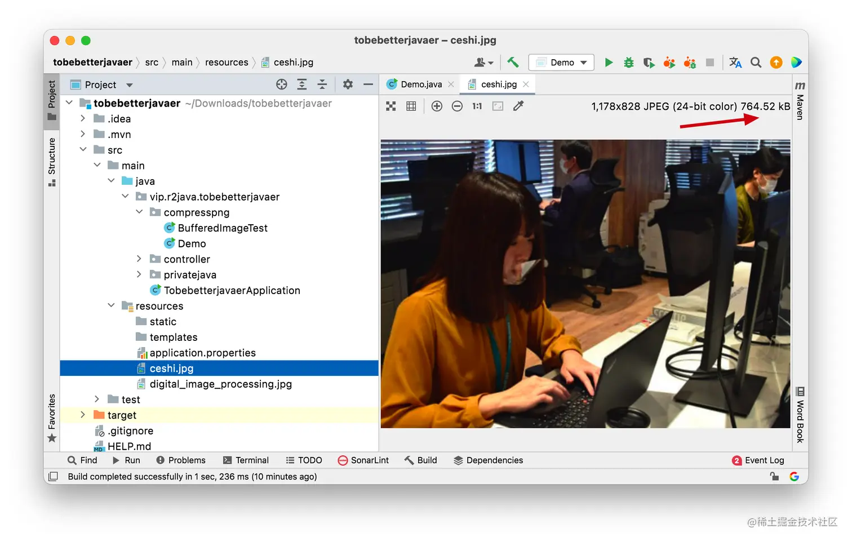Open the SonarLint tool window
This screenshot has height=542, width=852.
(363, 460)
